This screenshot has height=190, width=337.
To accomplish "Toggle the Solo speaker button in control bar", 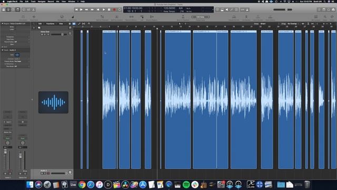I will 227,9.
